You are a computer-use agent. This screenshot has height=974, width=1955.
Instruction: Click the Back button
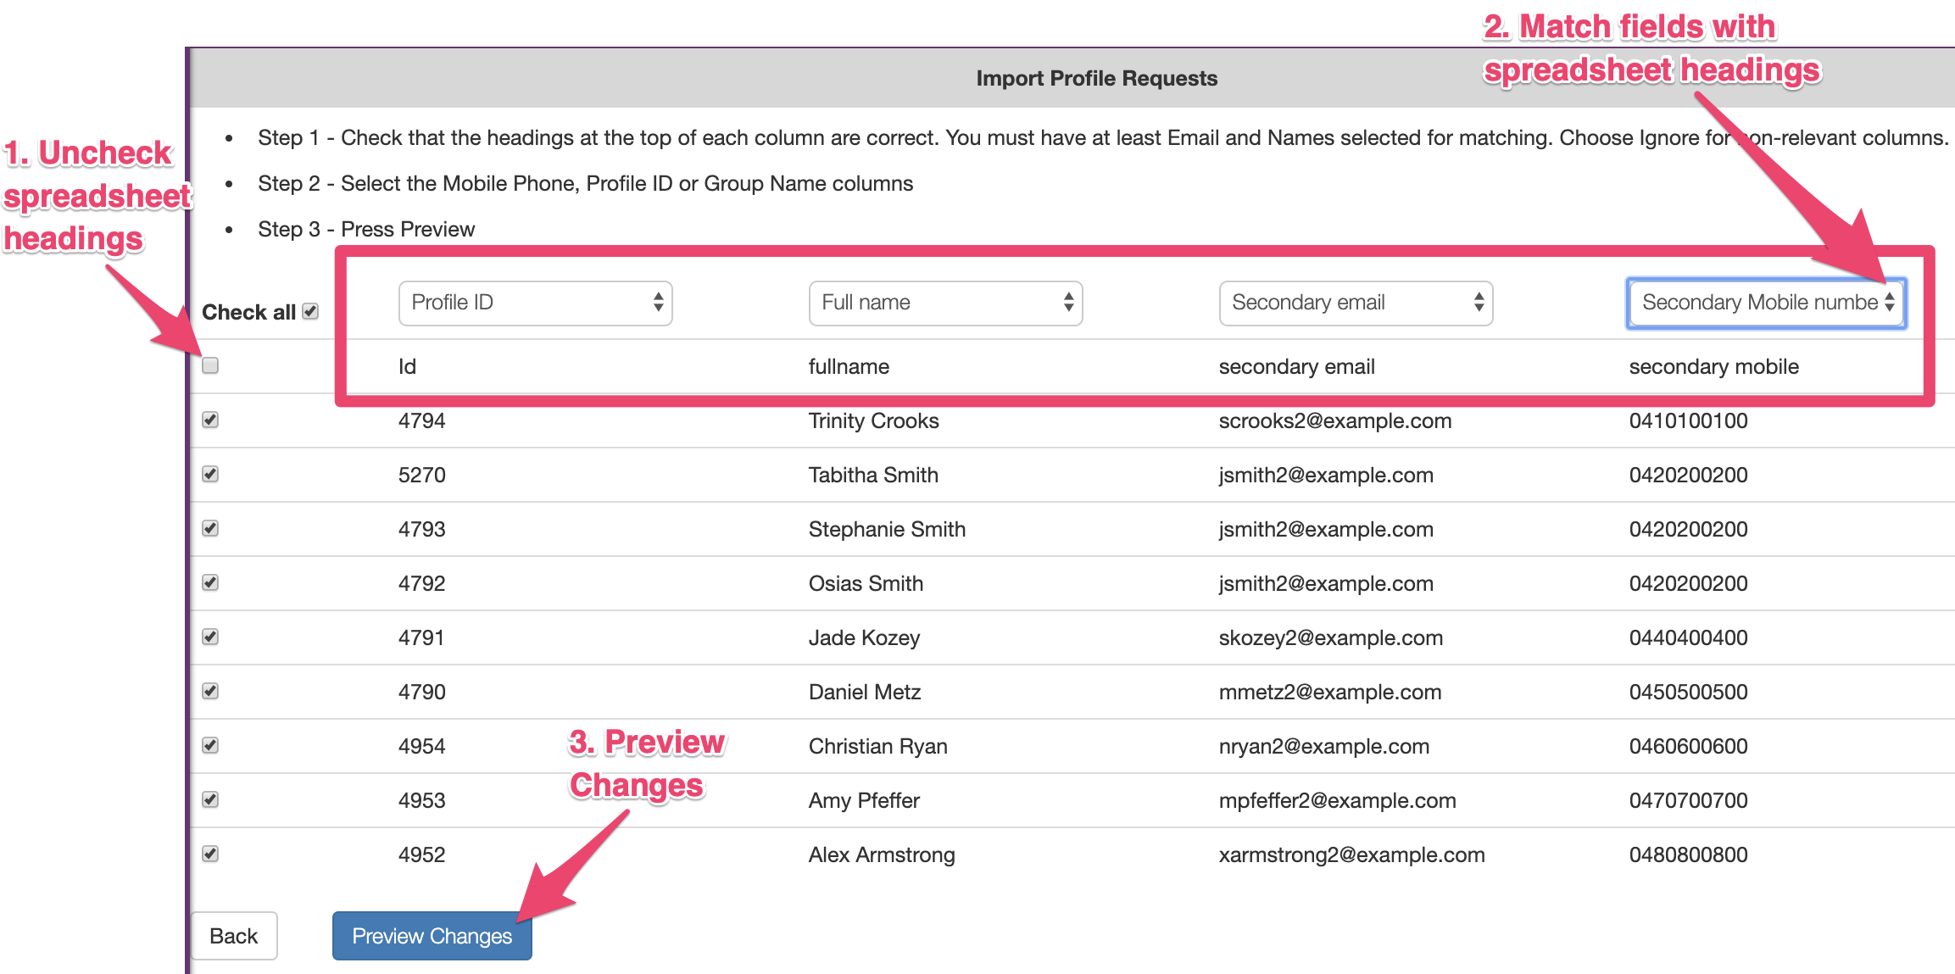tap(234, 936)
